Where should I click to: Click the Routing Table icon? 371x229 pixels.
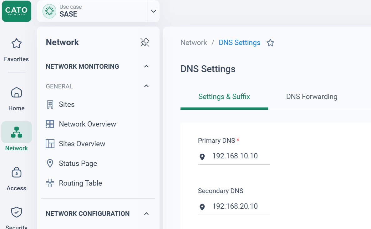[50, 183]
